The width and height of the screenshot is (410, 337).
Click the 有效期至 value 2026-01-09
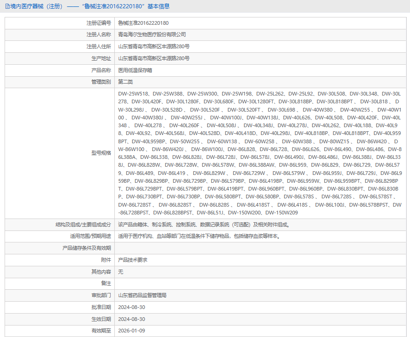pos(131,331)
